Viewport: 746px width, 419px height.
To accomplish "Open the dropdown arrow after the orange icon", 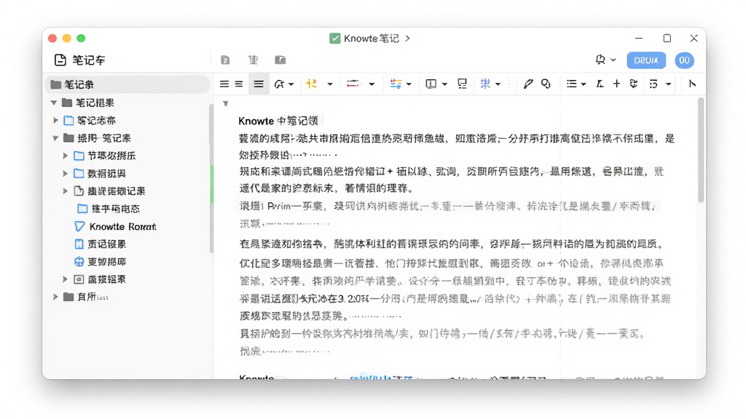I will click(x=330, y=84).
